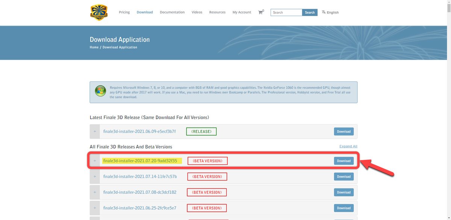Expand the 2021.07.08-dc3dcf182 beta row
Viewport: 451px width, 220px height.
(95, 192)
